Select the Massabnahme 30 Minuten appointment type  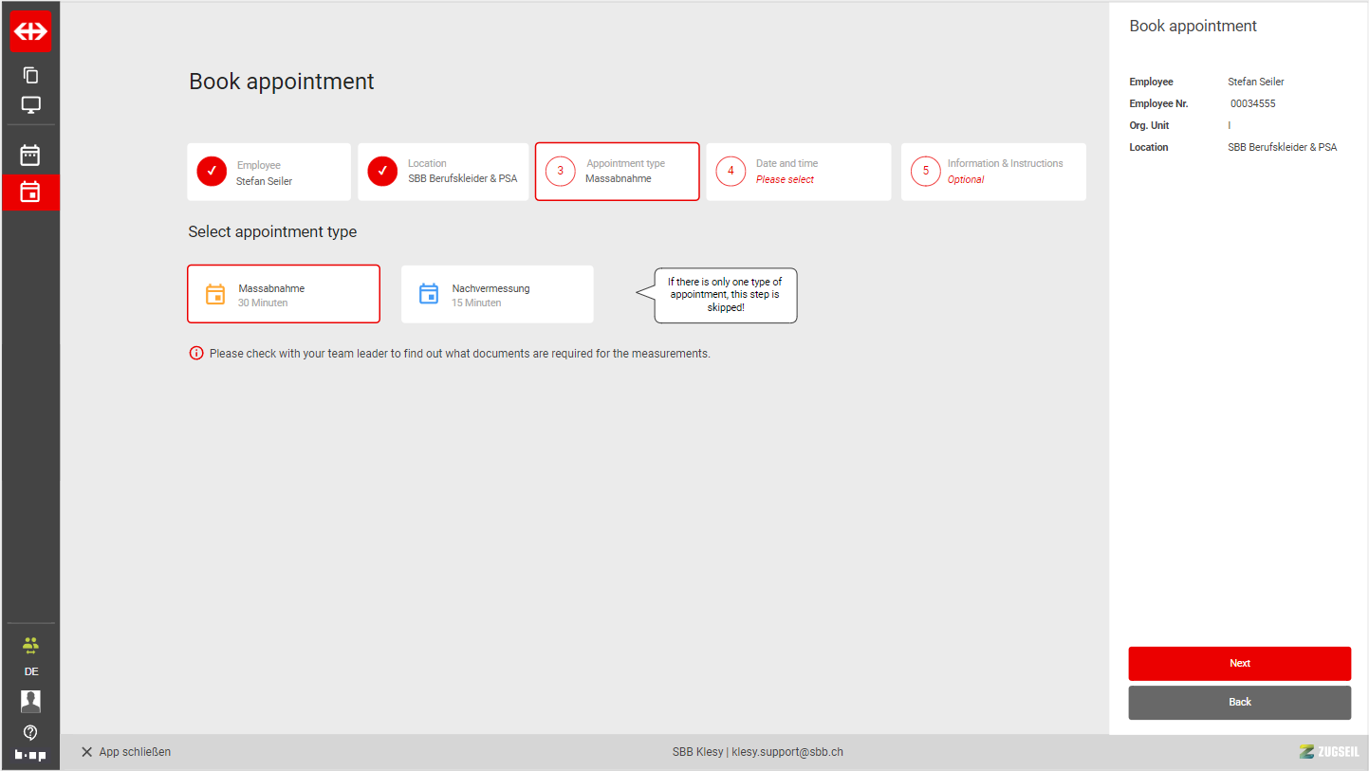(x=284, y=295)
